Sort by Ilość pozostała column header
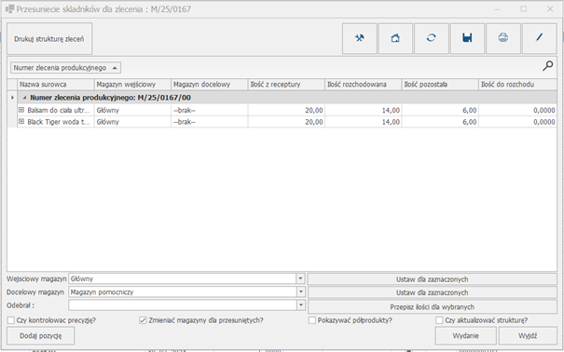This screenshot has width=564, height=352. [440, 85]
